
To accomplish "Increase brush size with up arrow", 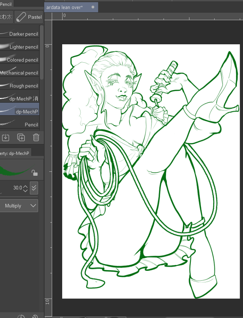I will click(x=25, y=186).
